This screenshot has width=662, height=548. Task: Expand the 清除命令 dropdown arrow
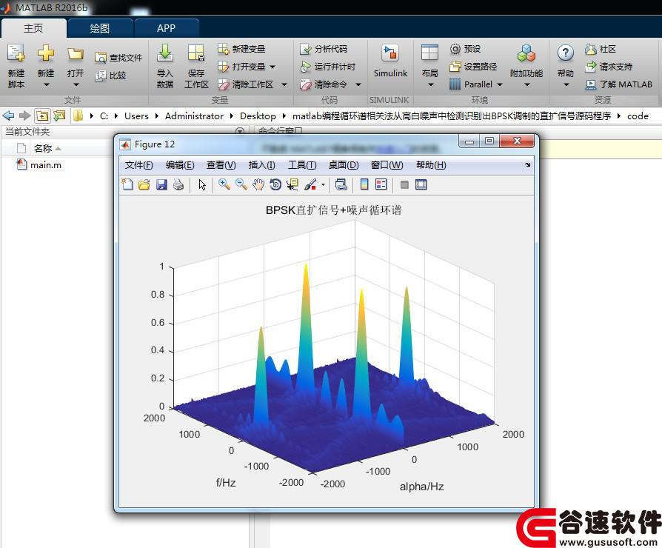(358, 84)
